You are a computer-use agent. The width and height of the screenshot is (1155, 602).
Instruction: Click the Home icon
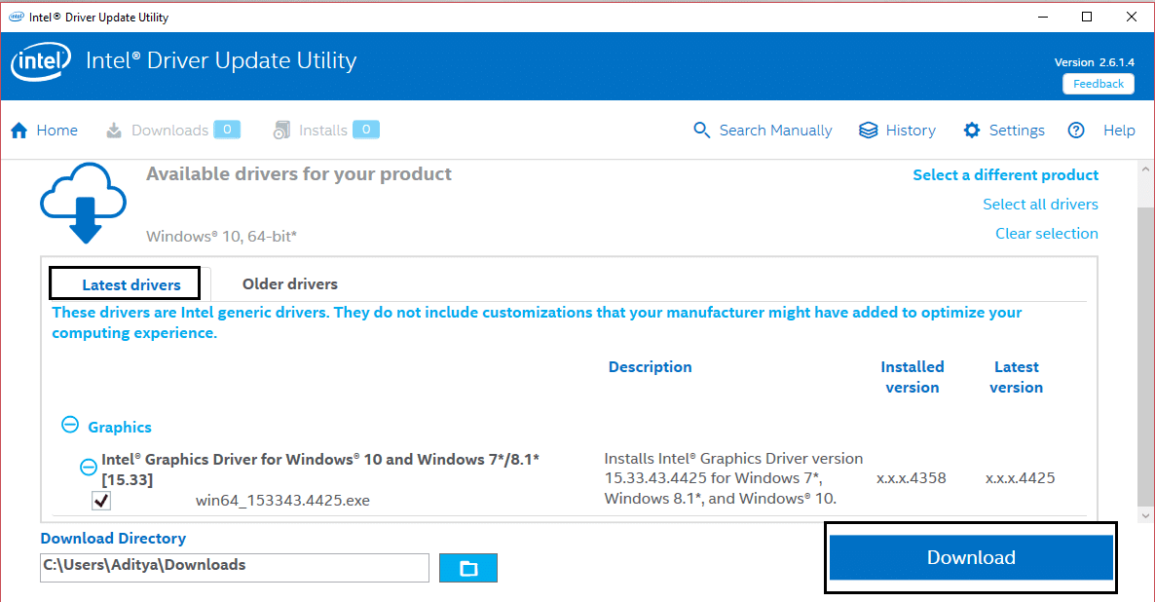(x=19, y=129)
